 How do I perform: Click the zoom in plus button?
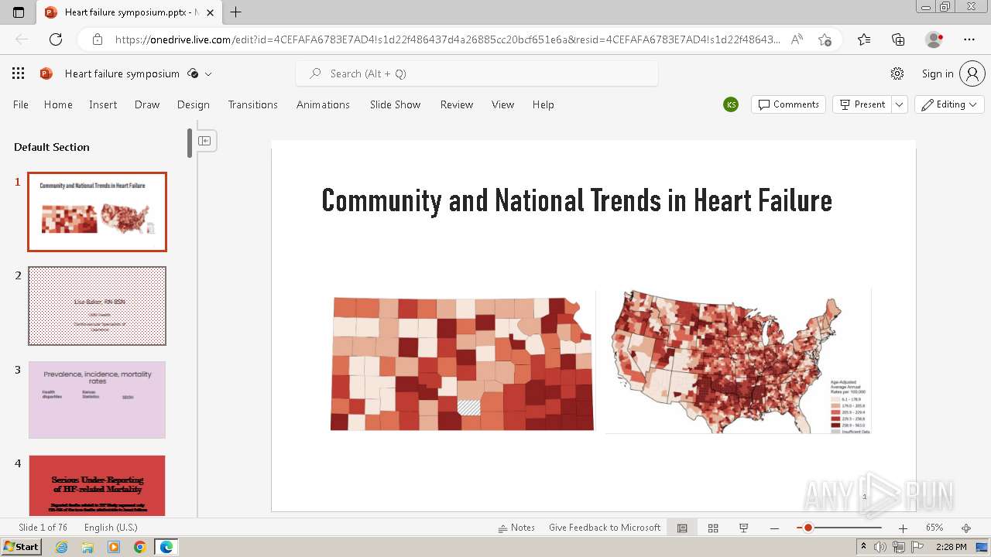coord(903,528)
